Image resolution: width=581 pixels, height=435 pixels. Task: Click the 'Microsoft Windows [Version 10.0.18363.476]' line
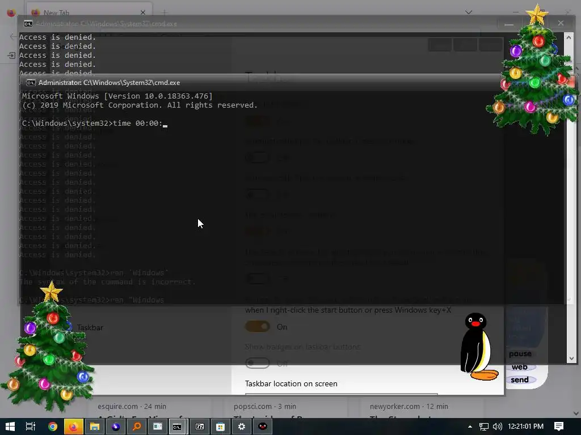[x=117, y=96]
